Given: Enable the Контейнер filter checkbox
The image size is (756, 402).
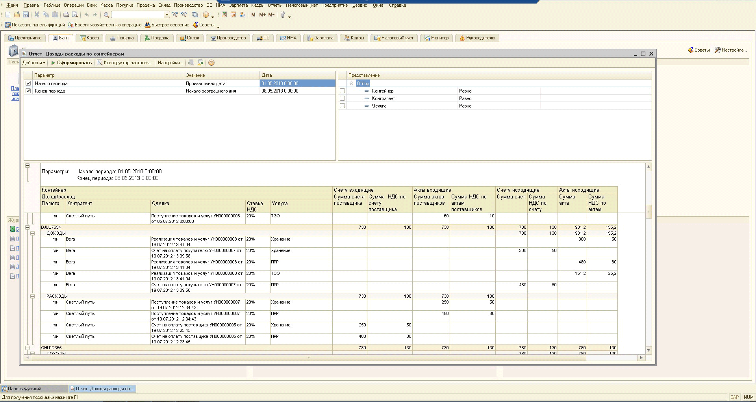Looking at the screenshot, I should click(342, 91).
